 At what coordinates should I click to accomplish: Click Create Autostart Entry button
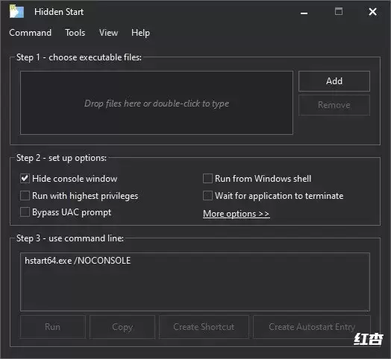[312, 327]
